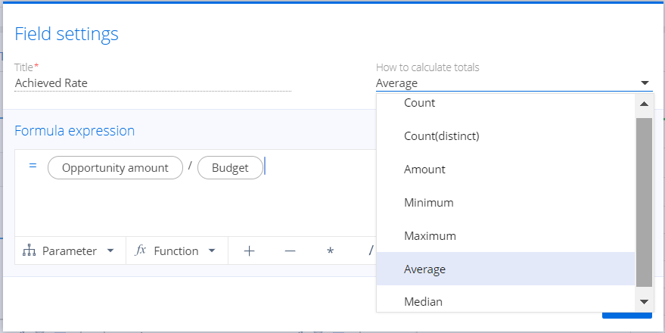This screenshot has width=665, height=333.
Task: Click the dropdown list scroll up arrow
Action: (645, 104)
